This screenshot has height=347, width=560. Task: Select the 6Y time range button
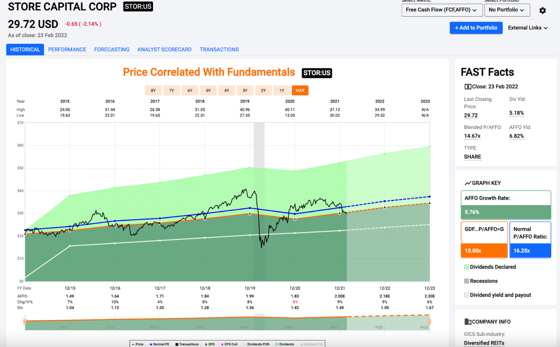click(x=190, y=91)
